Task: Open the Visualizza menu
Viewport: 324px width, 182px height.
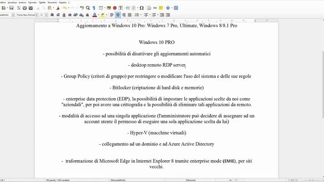Action: click(x=12, y=3)
